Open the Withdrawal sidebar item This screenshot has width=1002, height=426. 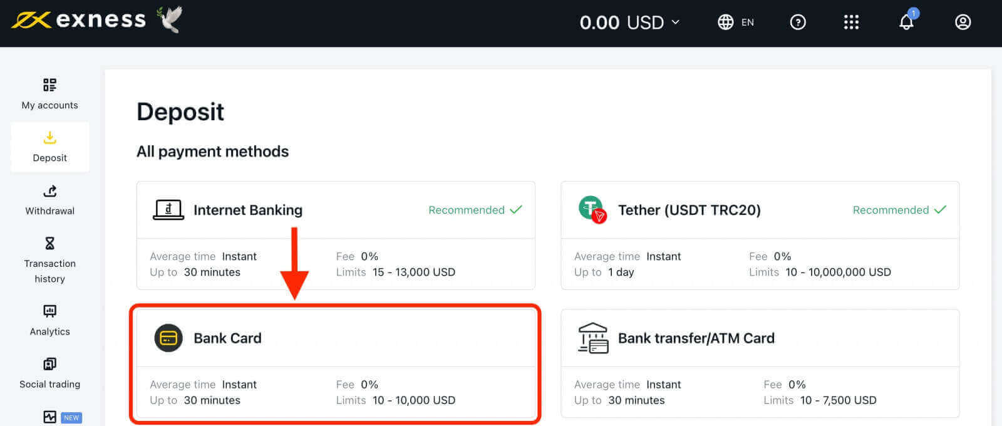[50, 200]
